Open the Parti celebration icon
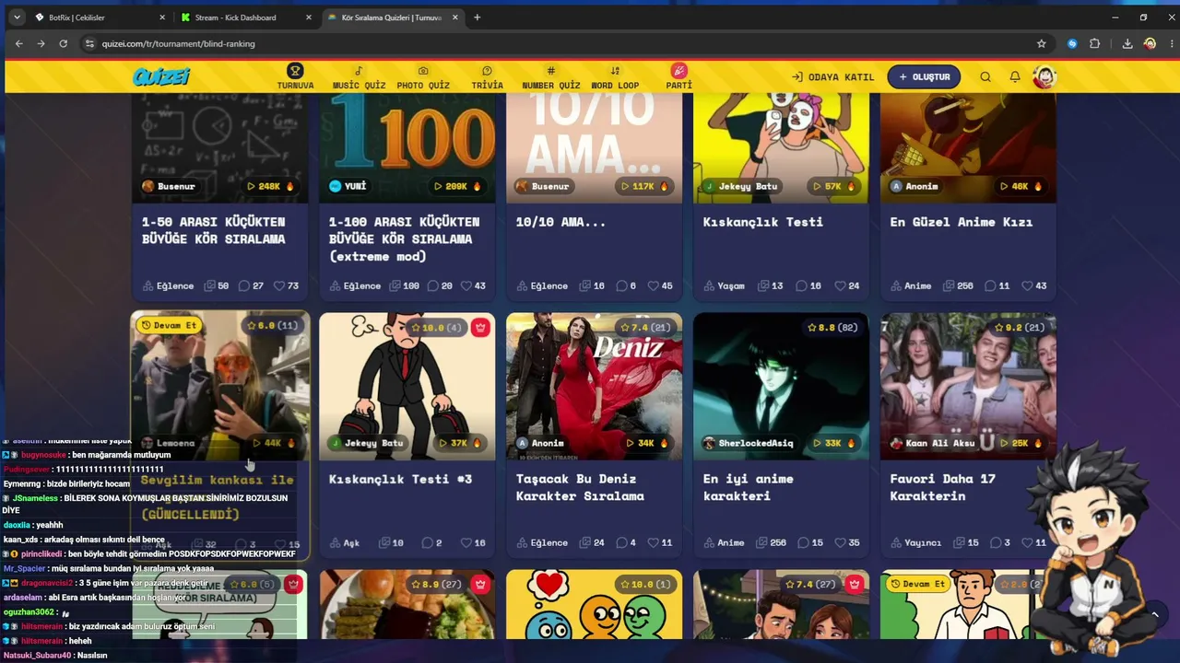 tap(679, 71)
